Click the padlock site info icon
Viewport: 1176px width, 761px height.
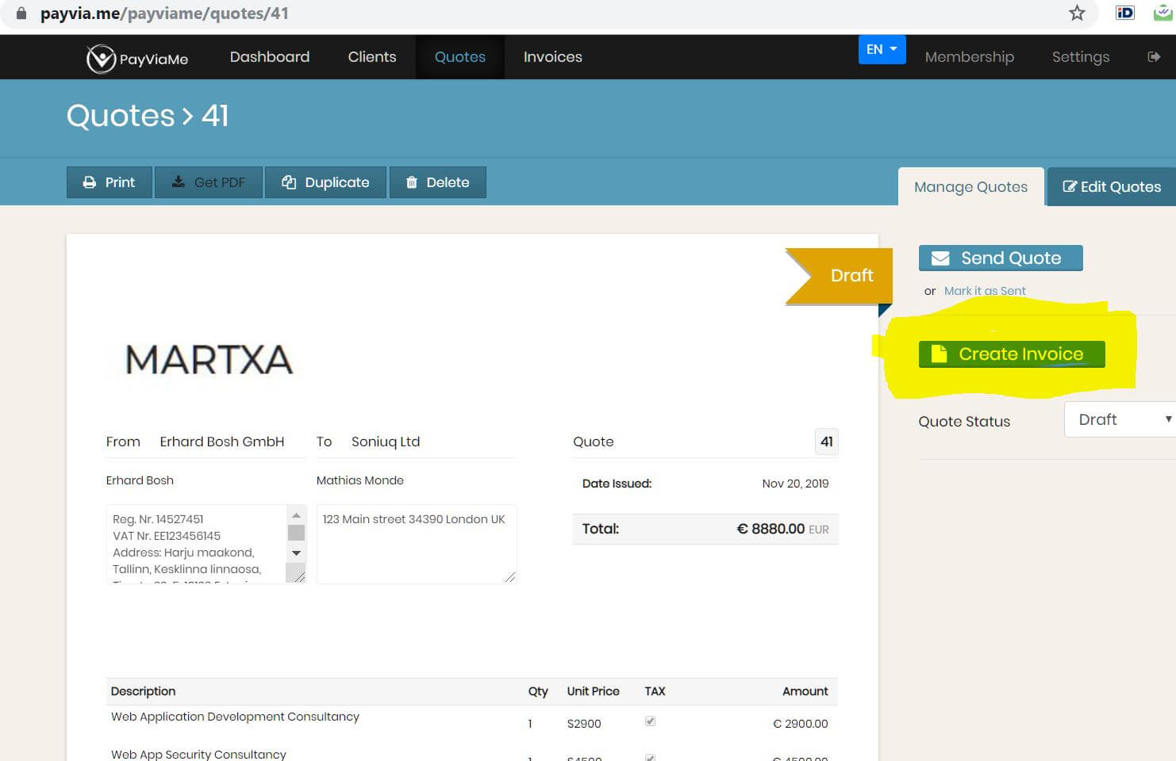pos(21,13)
